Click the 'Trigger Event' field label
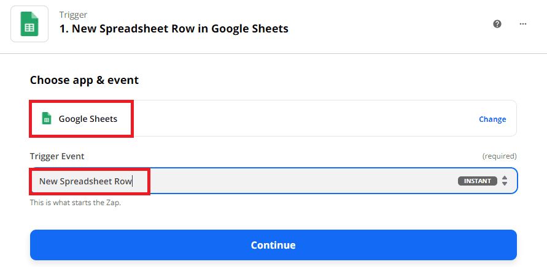The height and width of the screenshot is (267, 547). point(57,156)
